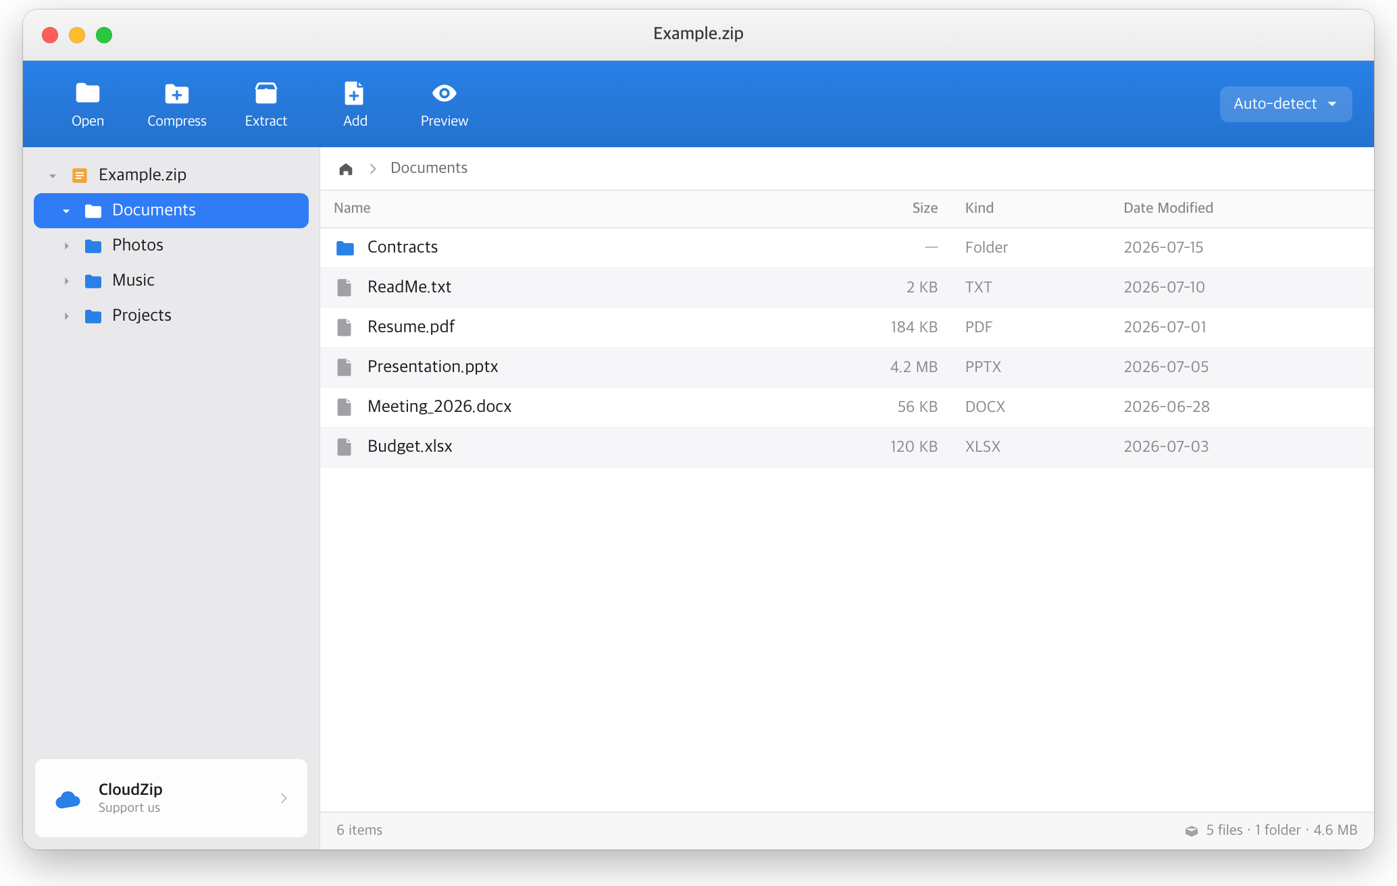Viewport: 1397px width, 886px height.
Task: Sort by the Name column header
Action: click(352, 208)
